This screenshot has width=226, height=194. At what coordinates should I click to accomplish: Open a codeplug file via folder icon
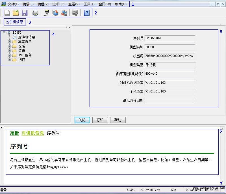pos(16,13)
